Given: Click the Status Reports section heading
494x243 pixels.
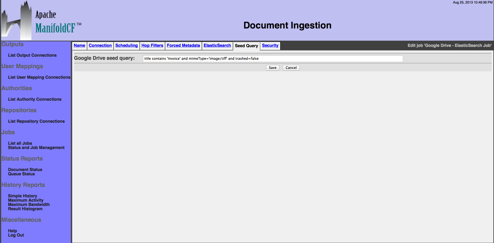Looking at the screenshot, I should [22, 159].
